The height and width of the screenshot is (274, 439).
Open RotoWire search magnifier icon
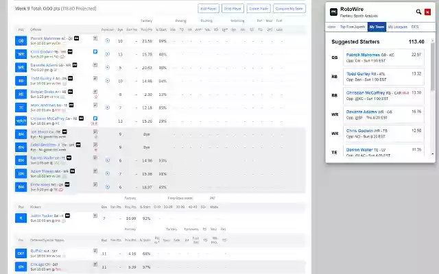pos(418,12)
